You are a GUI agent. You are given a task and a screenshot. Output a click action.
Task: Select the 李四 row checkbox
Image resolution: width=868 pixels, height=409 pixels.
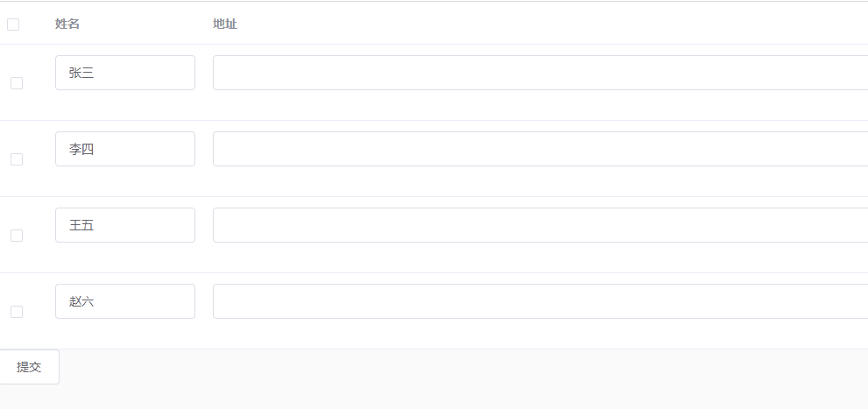tap(17, 159)
